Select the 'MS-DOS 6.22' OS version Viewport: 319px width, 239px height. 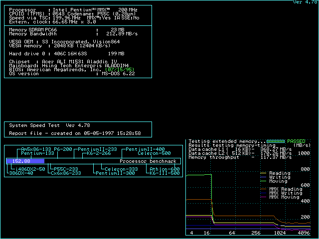(118, 74)
